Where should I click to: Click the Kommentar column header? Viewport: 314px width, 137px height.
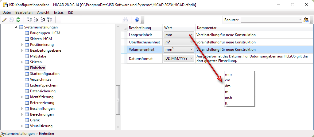pos(254,28)
